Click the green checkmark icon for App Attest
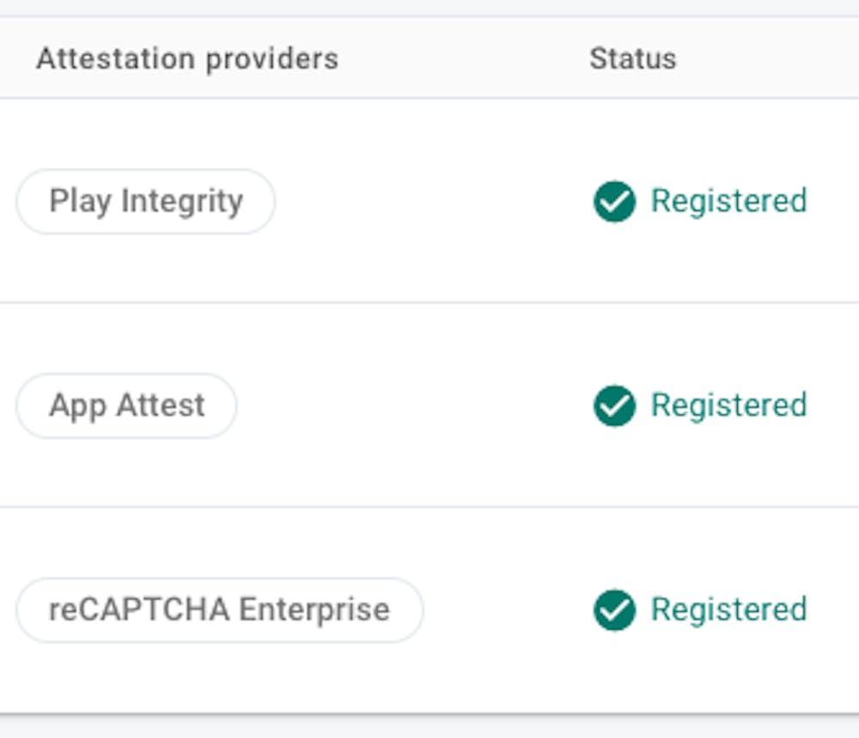859x738 pixels. pyautogui.click(x=614, y=406)
